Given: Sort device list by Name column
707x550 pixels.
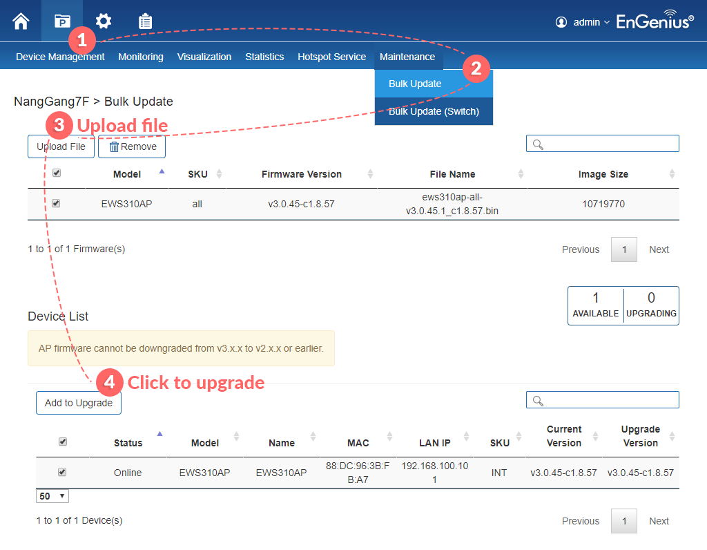Looking at the screenshot, I should click(x=282, y=443).
